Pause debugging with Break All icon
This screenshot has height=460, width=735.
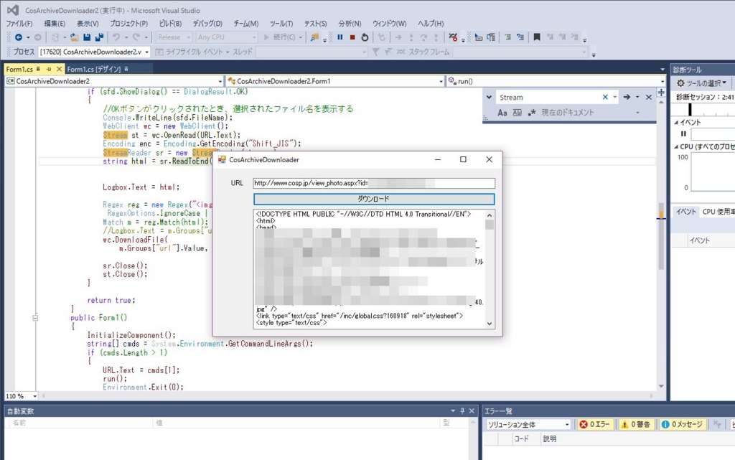(340, 37)
